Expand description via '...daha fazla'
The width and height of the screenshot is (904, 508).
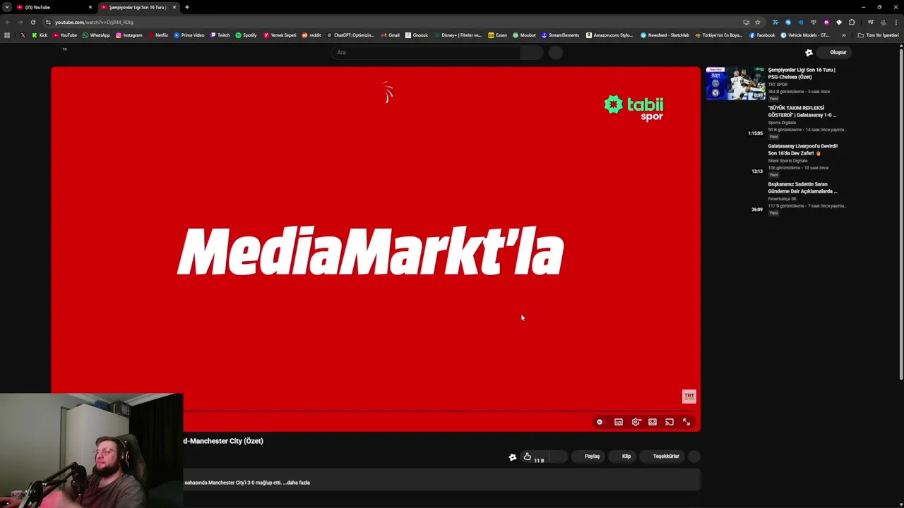tap(296, 483)
